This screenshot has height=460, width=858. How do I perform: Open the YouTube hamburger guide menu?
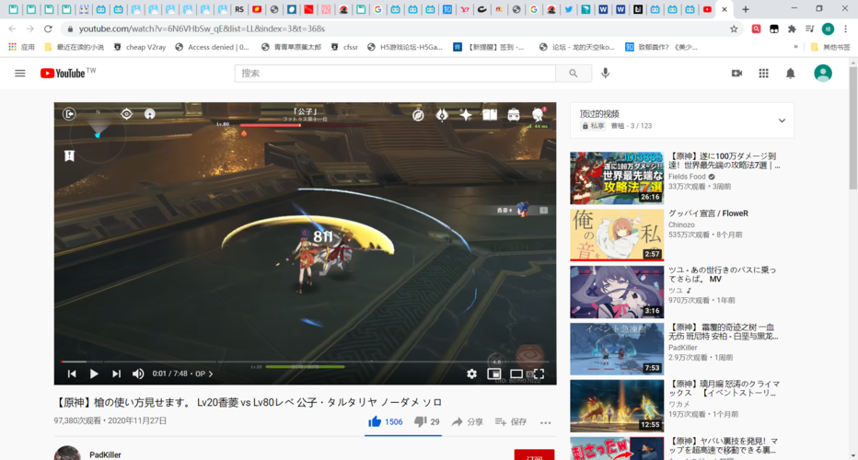(x=20, y=74)
